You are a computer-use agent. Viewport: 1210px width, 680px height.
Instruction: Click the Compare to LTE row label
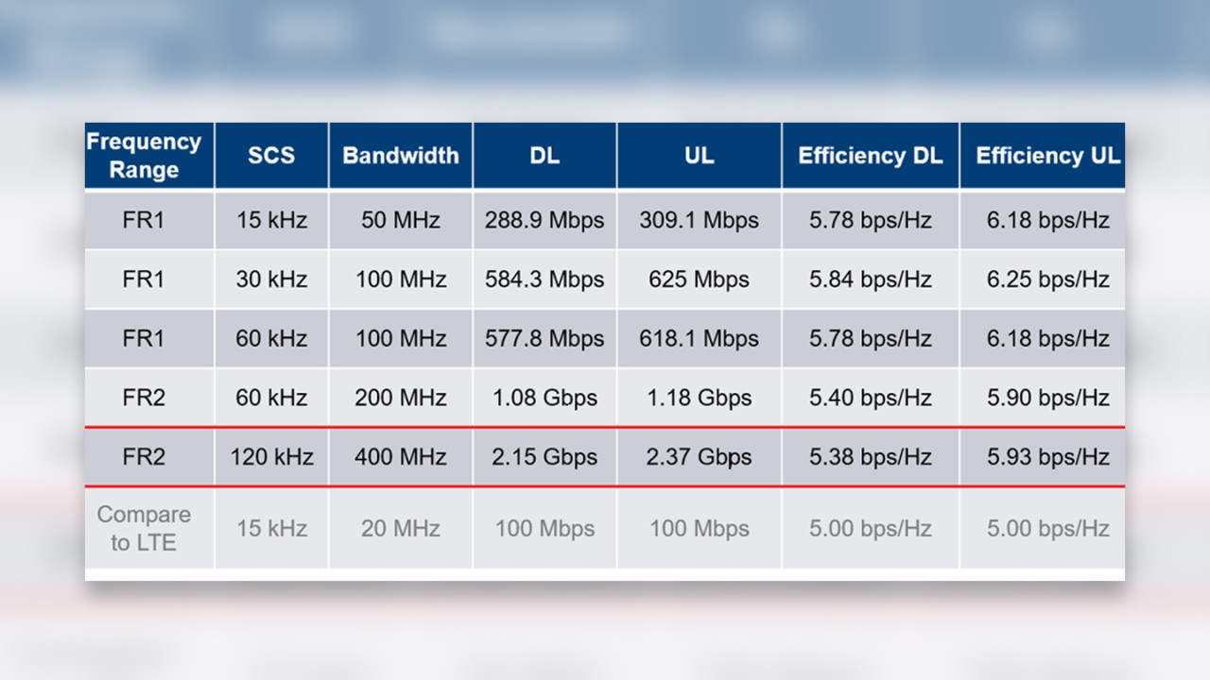coord(144,528)
